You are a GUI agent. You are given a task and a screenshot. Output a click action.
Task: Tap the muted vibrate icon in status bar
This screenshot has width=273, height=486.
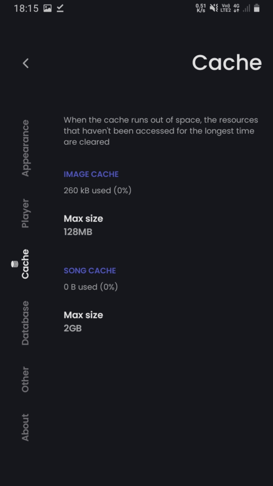pyautogui.click(x=214, y=8)
